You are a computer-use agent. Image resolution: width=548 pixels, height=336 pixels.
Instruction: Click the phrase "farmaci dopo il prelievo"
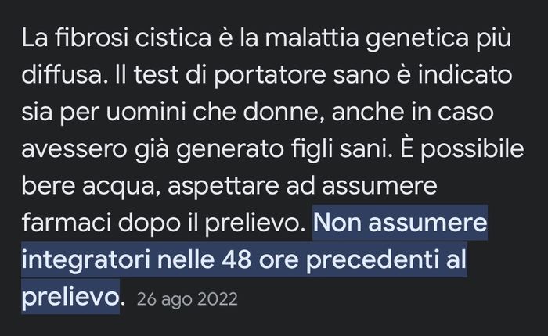point(160,224)
